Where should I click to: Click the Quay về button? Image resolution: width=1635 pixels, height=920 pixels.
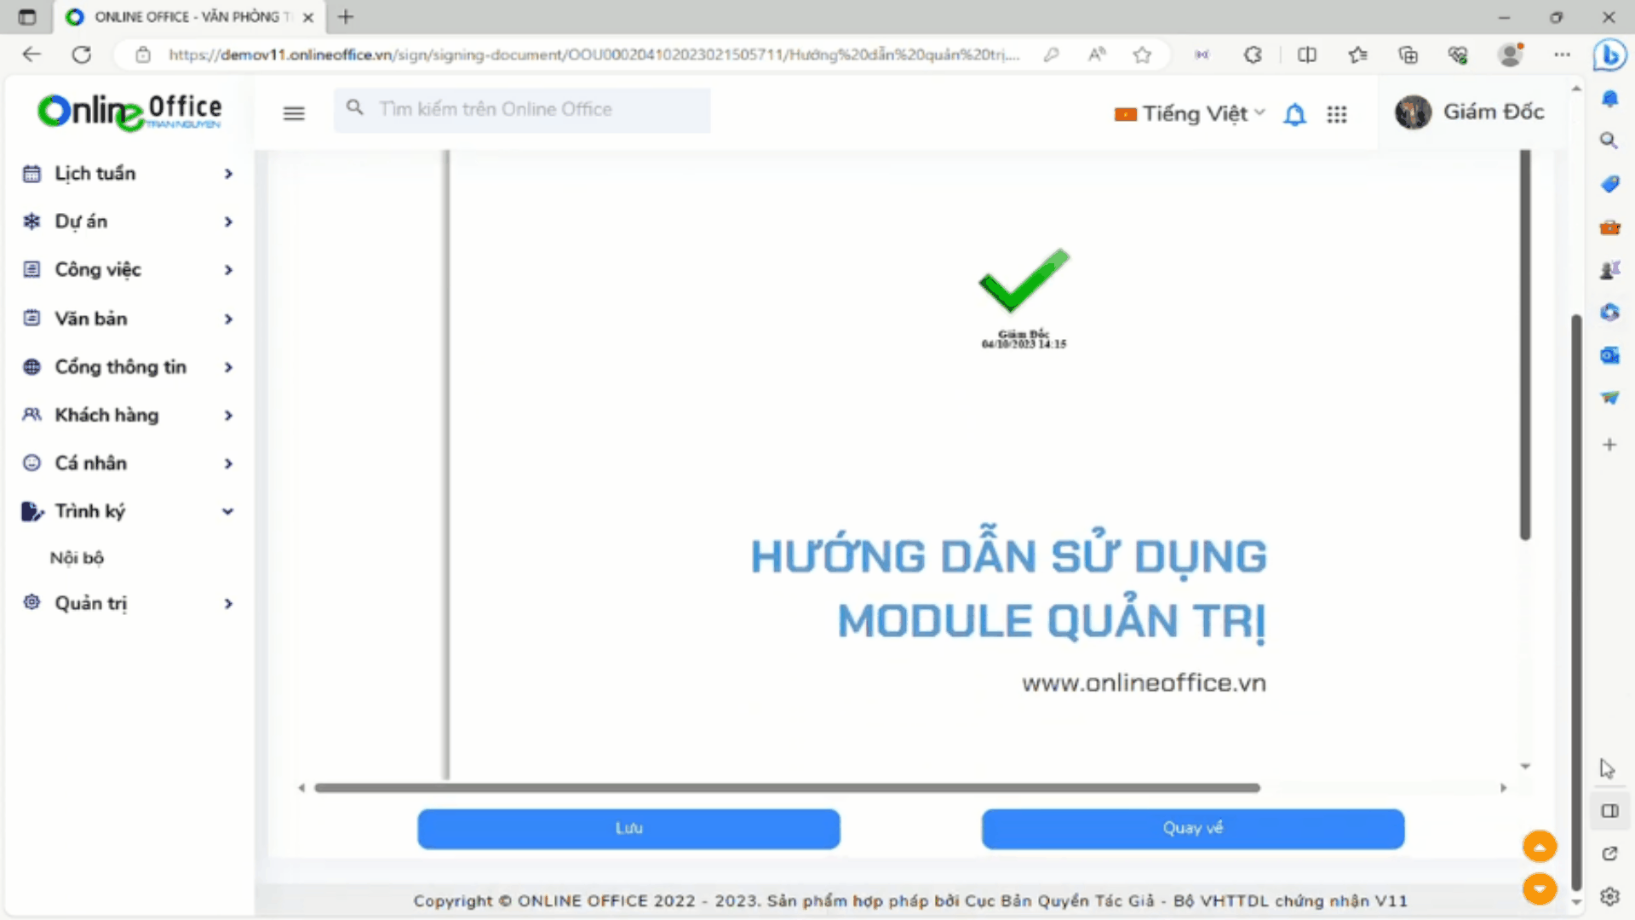pos(1192,829)
